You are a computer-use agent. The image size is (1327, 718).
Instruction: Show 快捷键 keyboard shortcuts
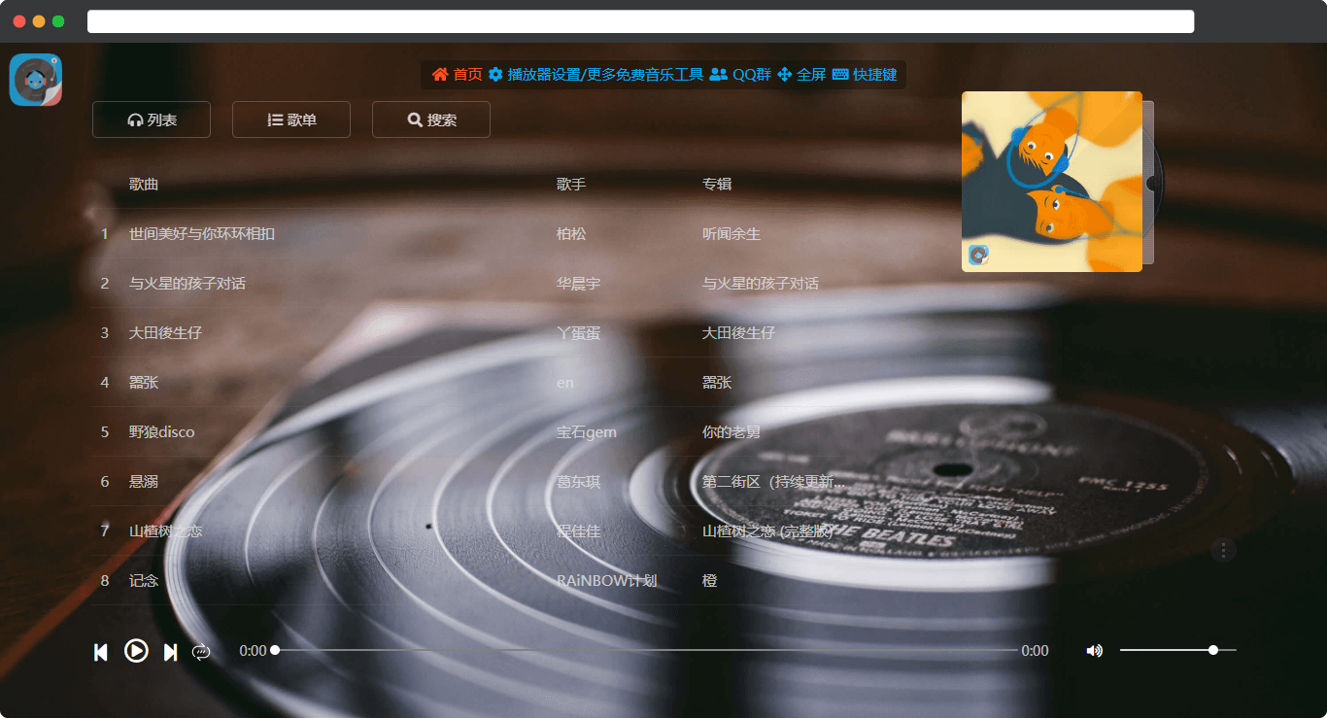(x=865, y=75)
